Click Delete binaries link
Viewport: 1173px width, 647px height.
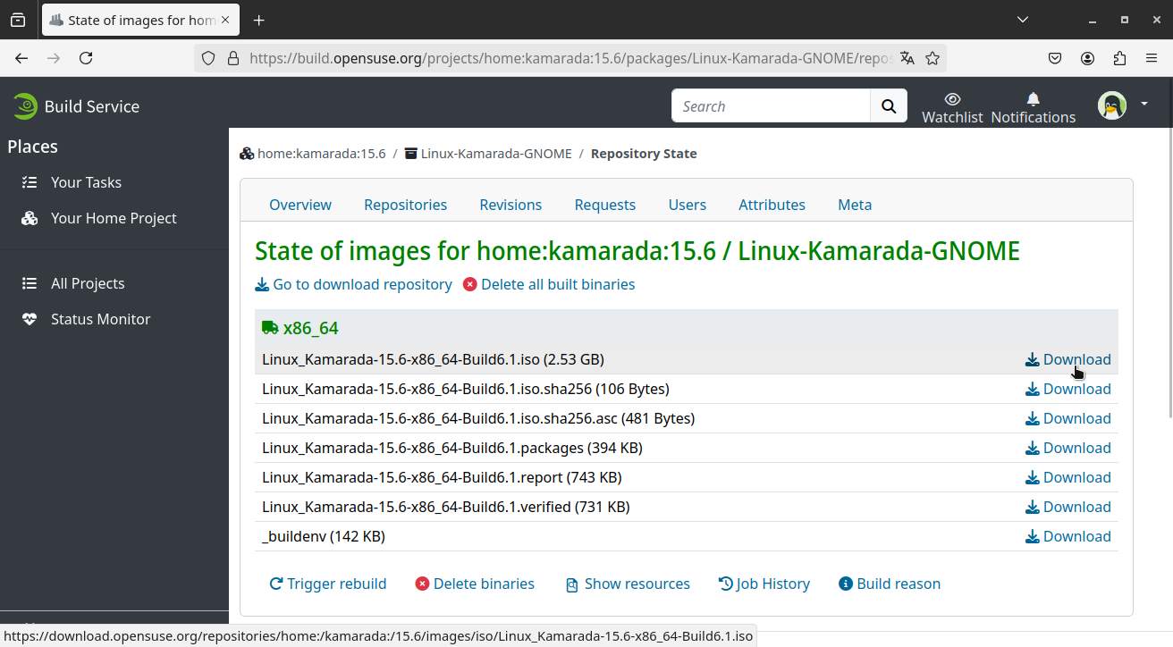click(x=475, y=584)
